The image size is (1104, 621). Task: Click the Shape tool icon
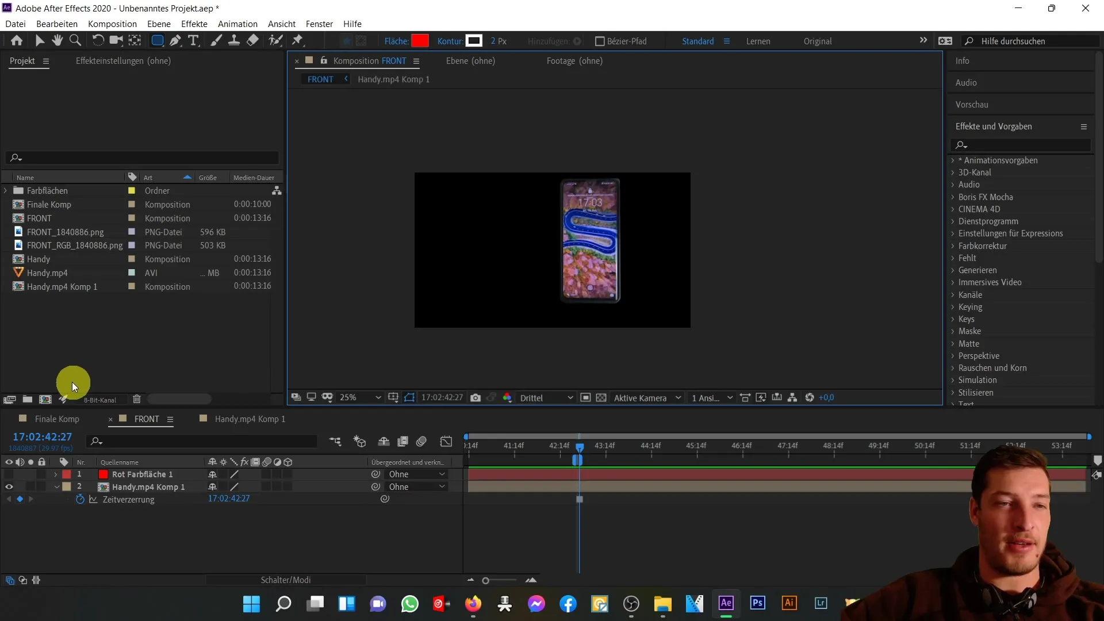click(156, 41)
